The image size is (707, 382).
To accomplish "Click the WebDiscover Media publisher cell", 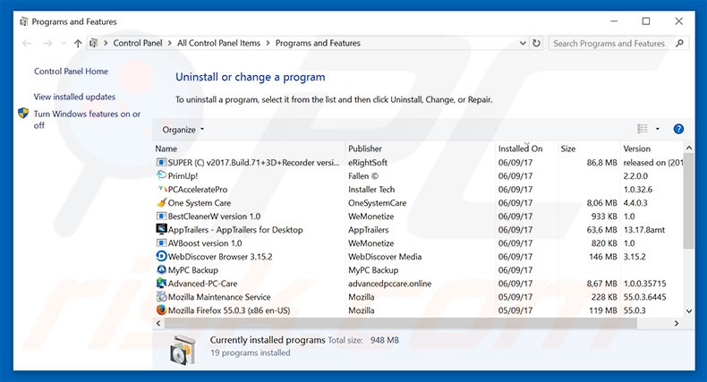I will (x=385, y=257).
